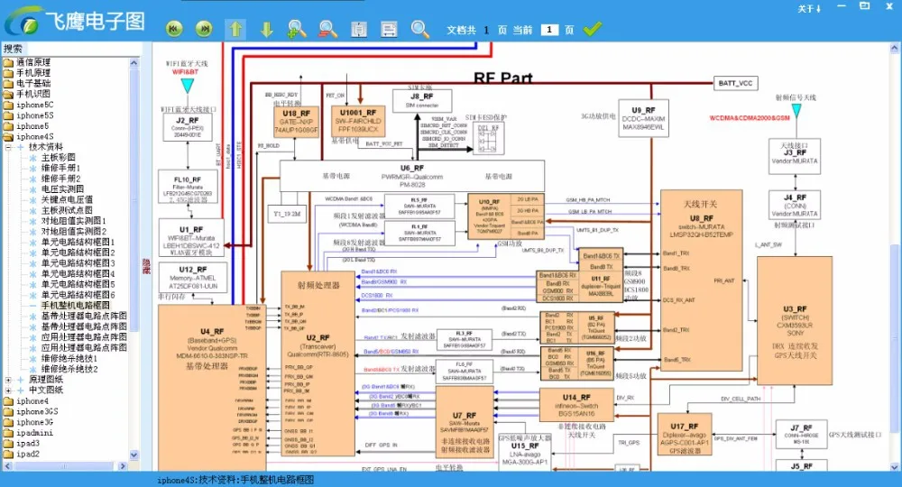Edit the current page number field
This screenshot has width=902, height=487.
[x=549, y=30]
